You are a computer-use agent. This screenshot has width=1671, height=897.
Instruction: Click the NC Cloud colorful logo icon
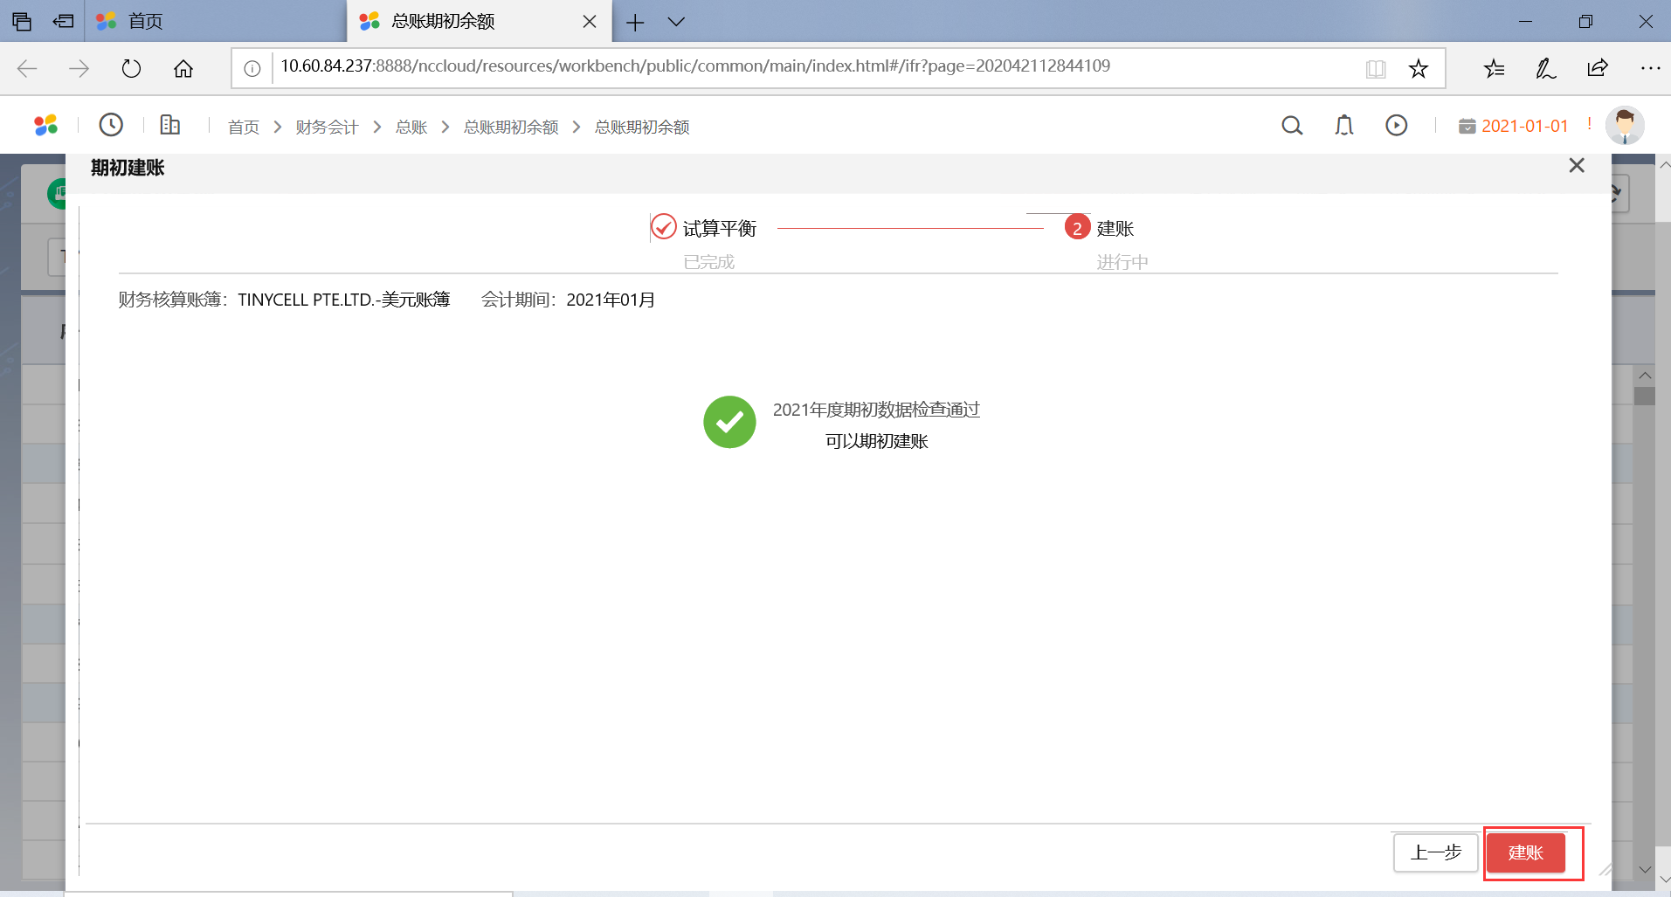tap(46, 126)
